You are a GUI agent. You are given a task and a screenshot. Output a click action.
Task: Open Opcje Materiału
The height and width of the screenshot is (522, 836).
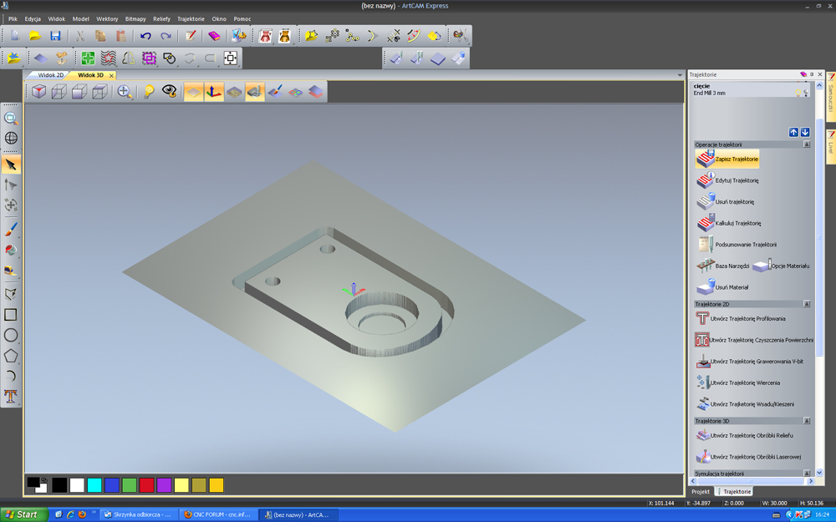(x=782, y=266)
